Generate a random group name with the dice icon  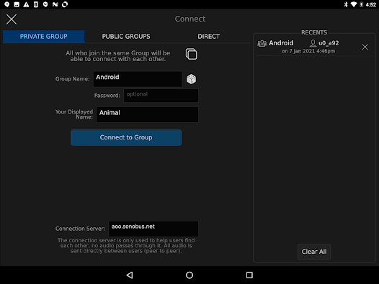point(191,79)
